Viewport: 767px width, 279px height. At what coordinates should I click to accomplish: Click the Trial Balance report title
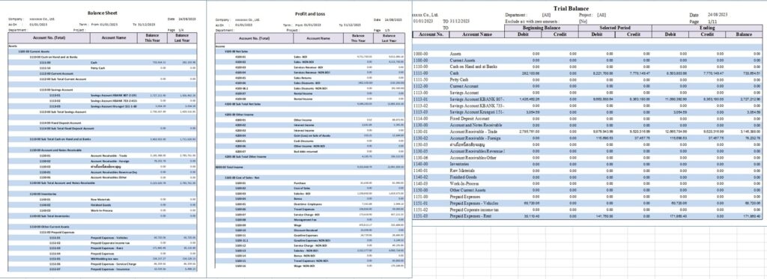tap(572, 8)
